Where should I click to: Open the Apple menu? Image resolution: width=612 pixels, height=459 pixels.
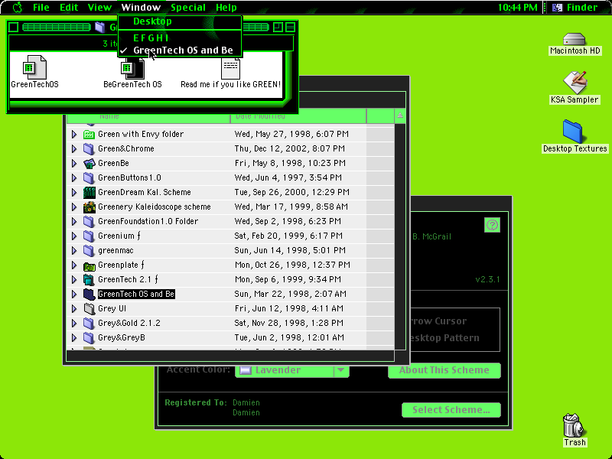click(18, 8)
